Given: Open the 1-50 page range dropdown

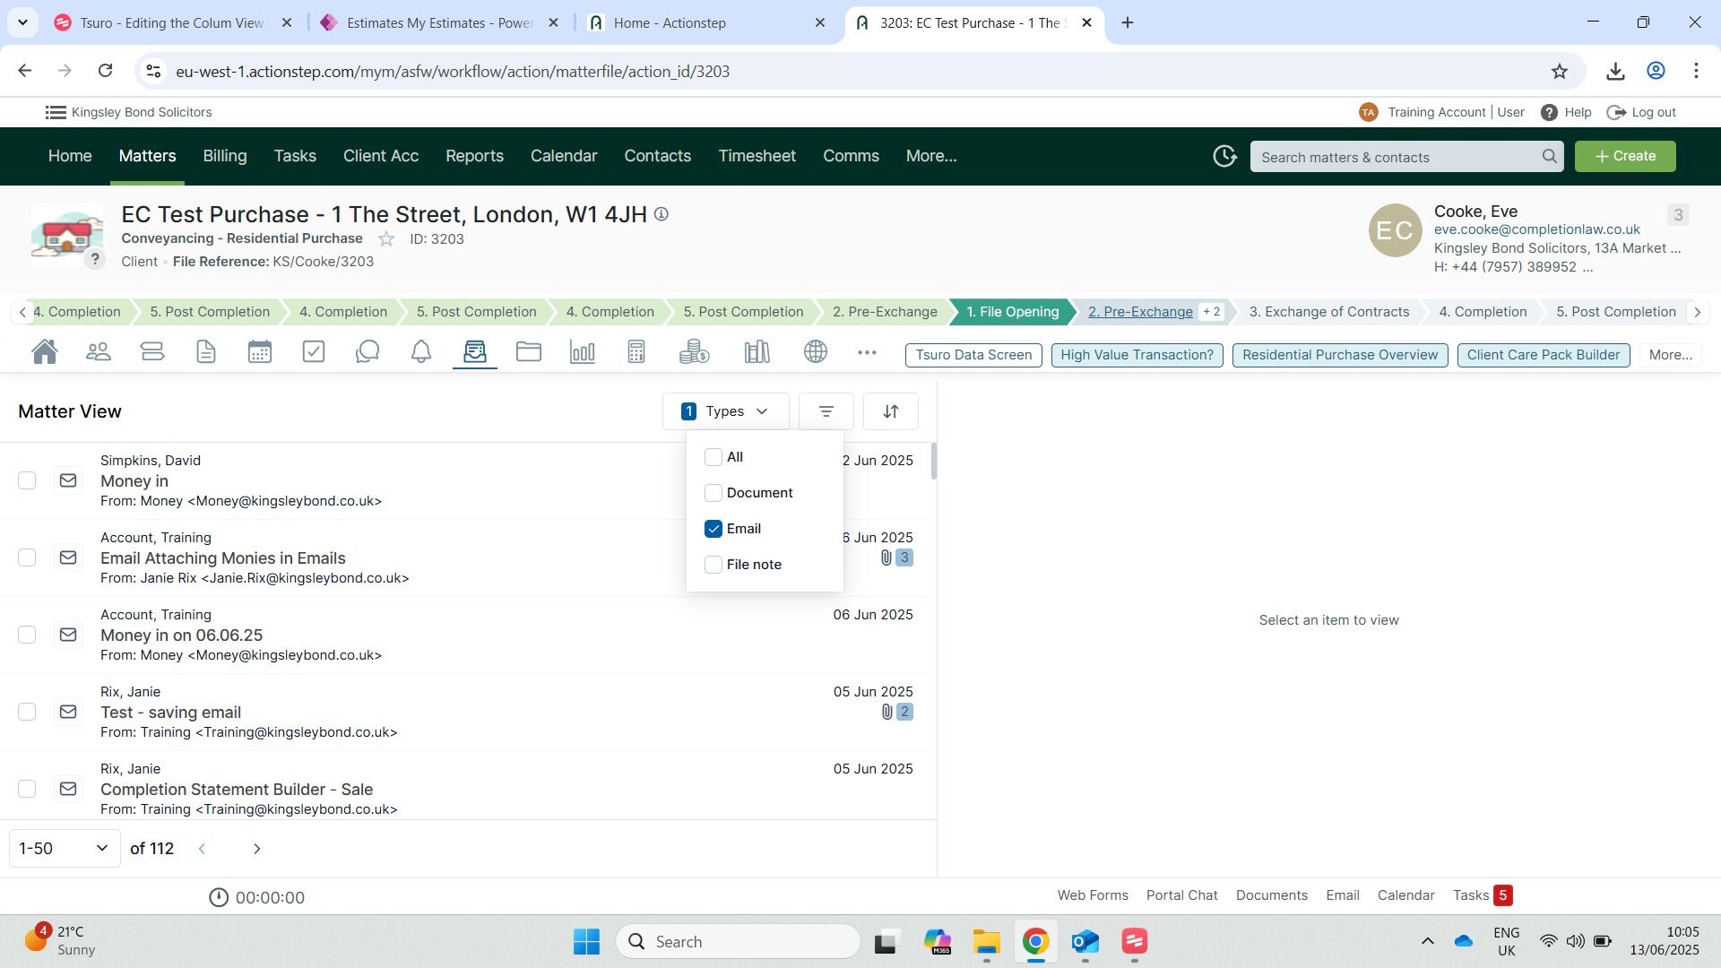Looking at the screenshot, I should [65, 848].
